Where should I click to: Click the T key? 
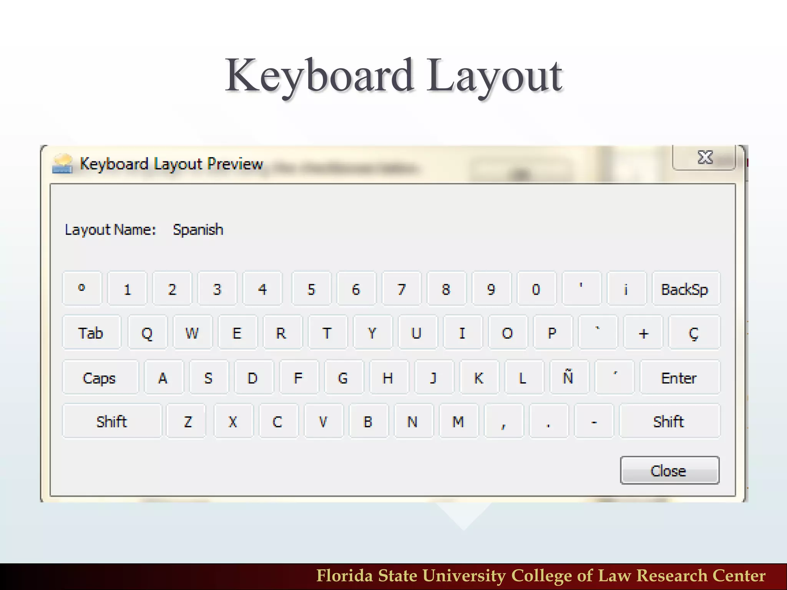327,333
